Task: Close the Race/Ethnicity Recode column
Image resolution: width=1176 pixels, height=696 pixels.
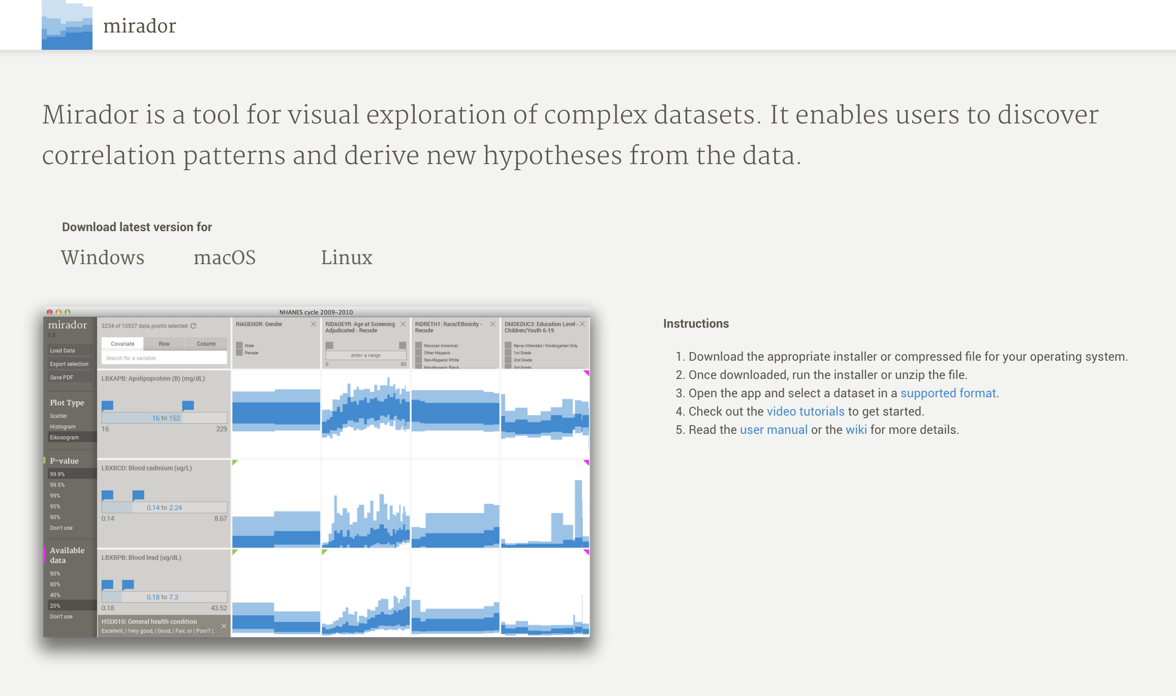Action: tap(492, 324)
